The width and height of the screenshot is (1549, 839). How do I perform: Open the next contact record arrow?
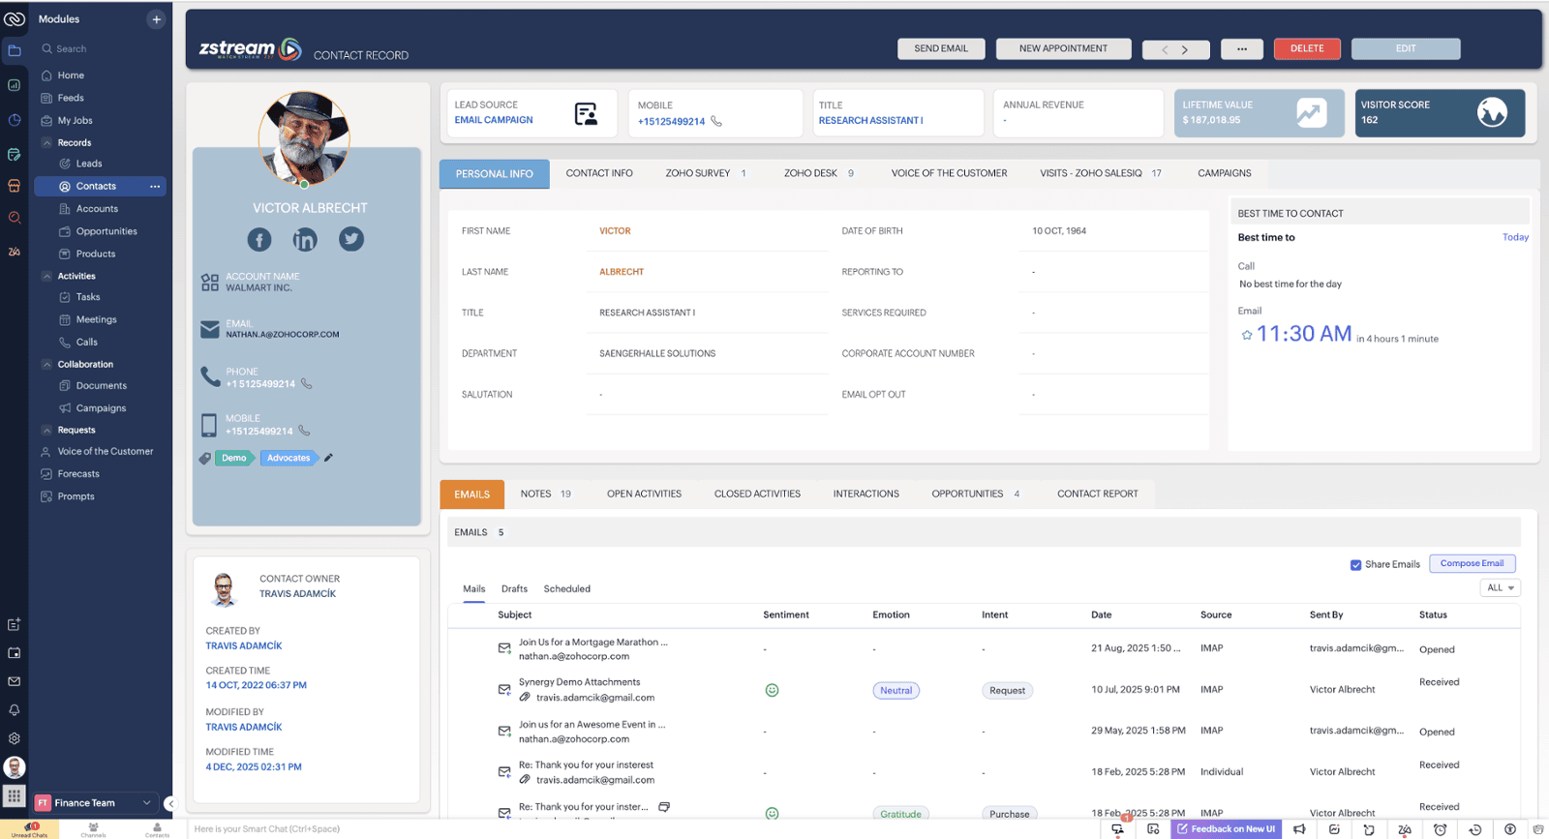click(1185, 49)
